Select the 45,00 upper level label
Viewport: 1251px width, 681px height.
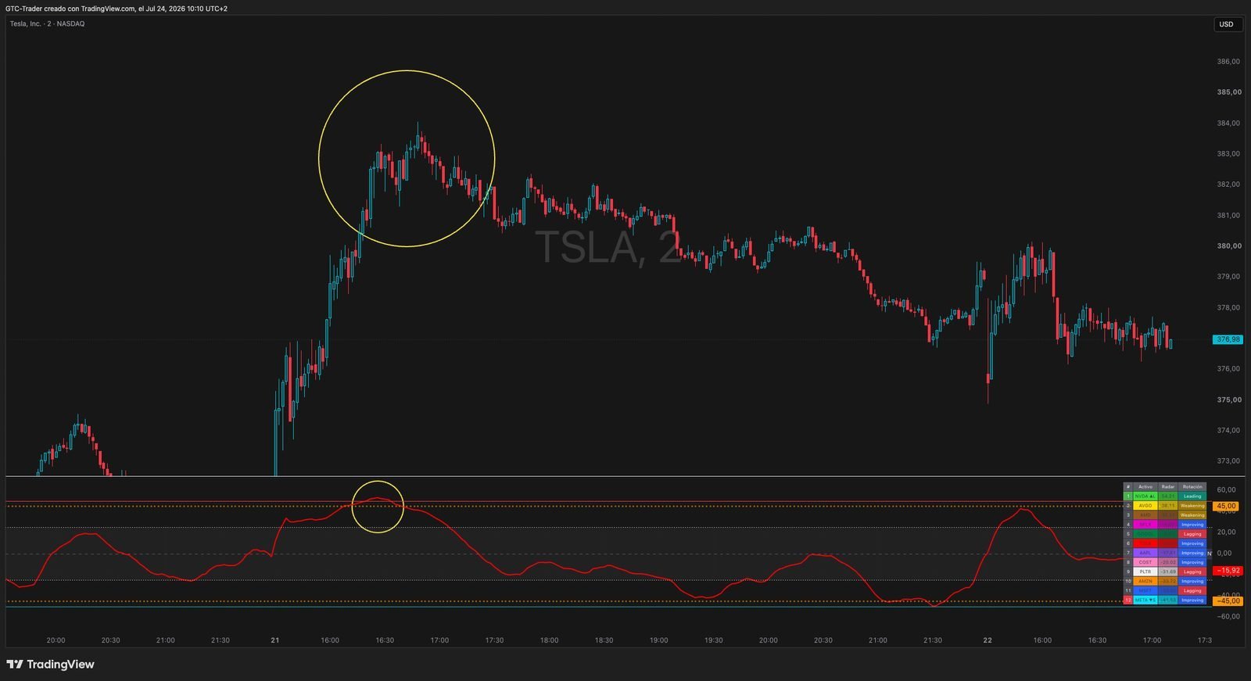pos(1226,506)
